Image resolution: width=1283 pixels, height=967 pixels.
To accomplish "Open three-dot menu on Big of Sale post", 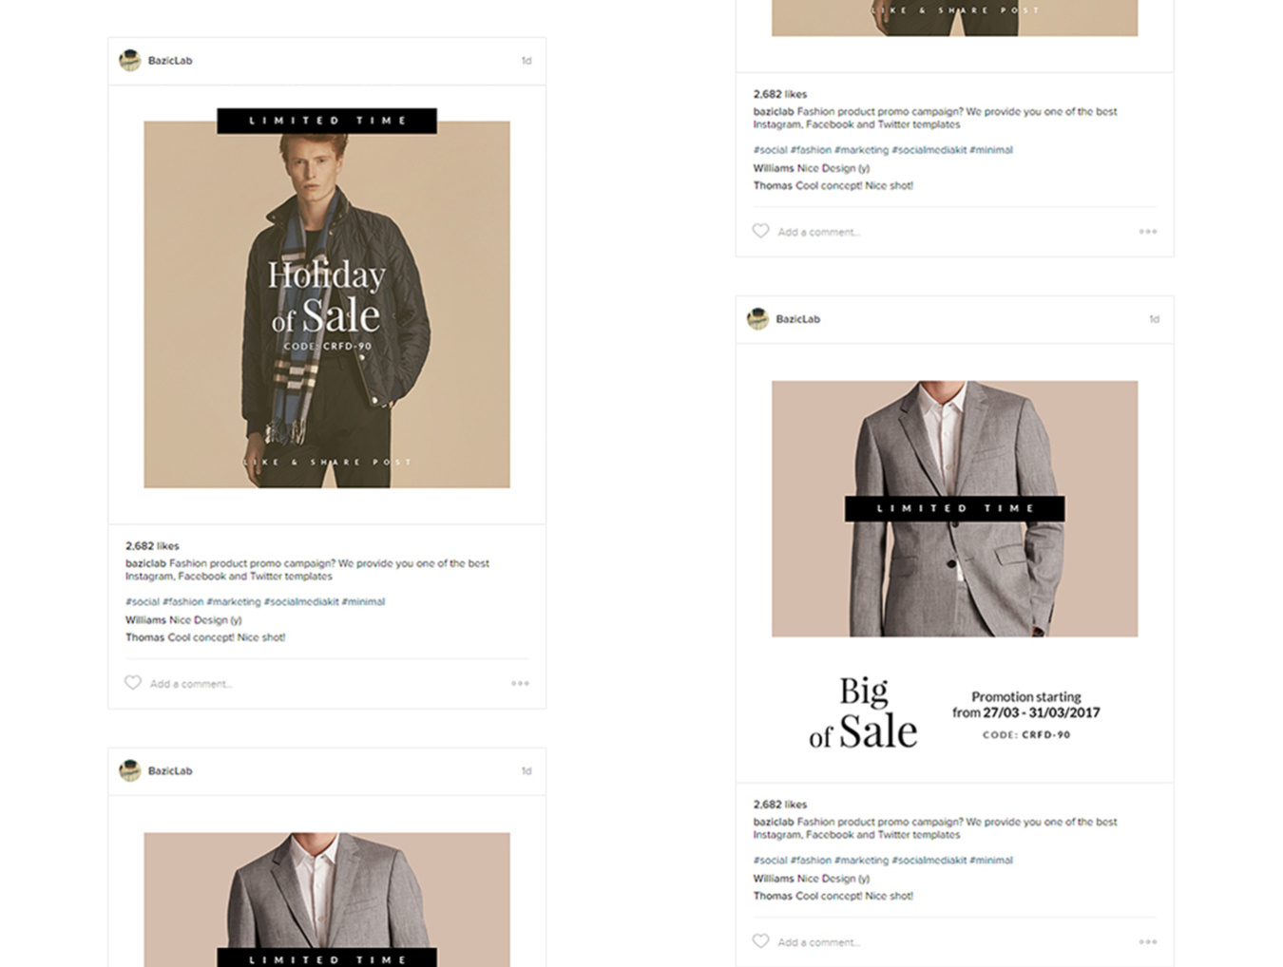I will click(x=1148, y=941).
